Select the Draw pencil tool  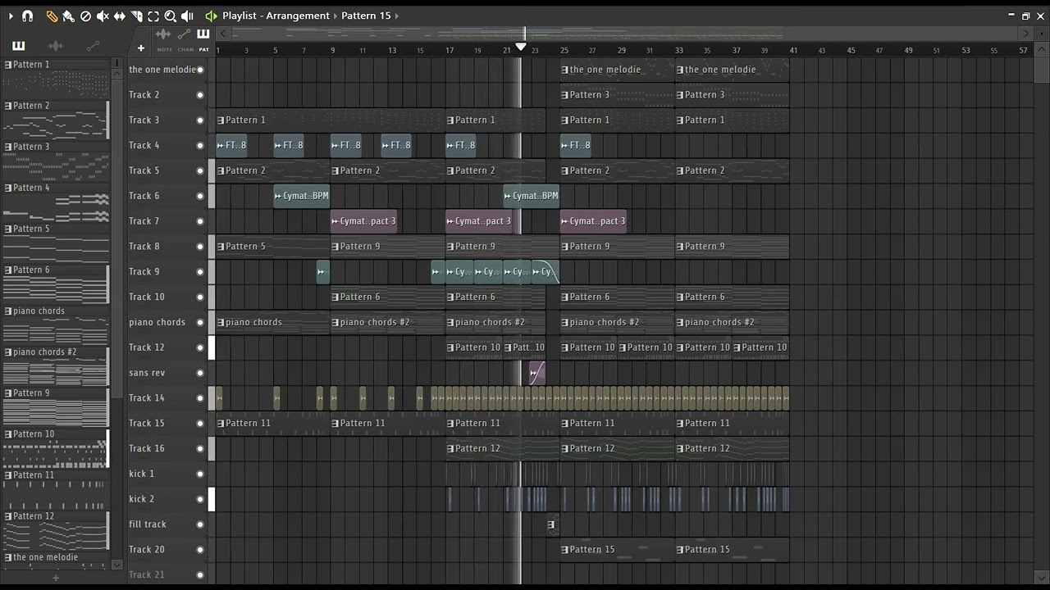(x=52, y=16)
